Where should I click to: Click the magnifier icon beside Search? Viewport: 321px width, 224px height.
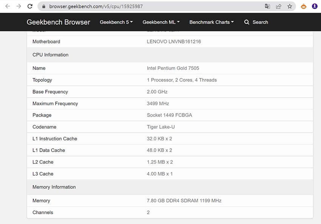[x=247, y=22]
